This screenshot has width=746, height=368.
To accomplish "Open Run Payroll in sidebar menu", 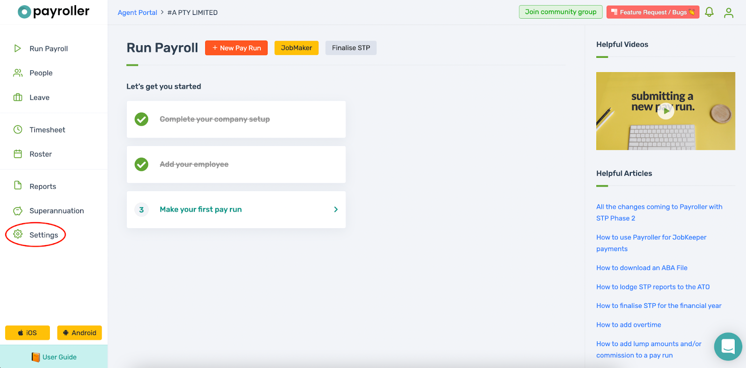I will (x=48, y=48).
